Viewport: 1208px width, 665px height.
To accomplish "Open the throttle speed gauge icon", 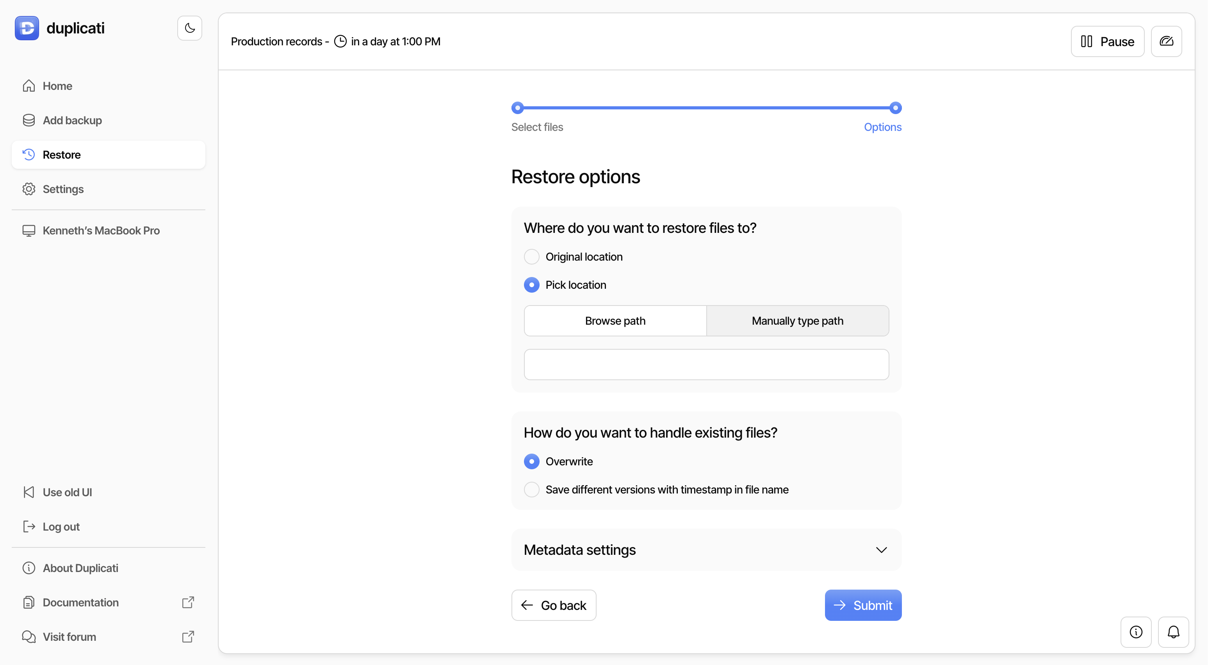I will click(x=1166, y=41).
